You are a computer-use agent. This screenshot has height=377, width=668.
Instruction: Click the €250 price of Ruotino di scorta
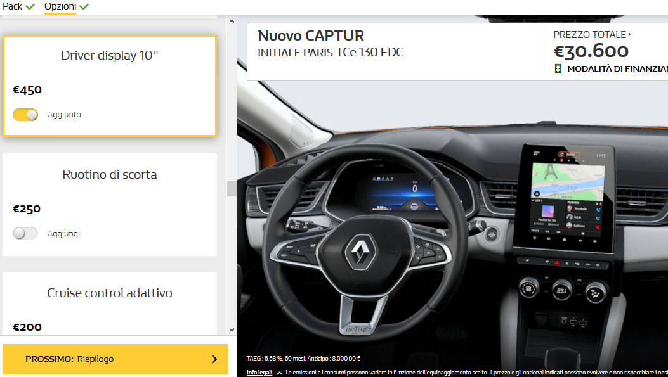[27, 209]
